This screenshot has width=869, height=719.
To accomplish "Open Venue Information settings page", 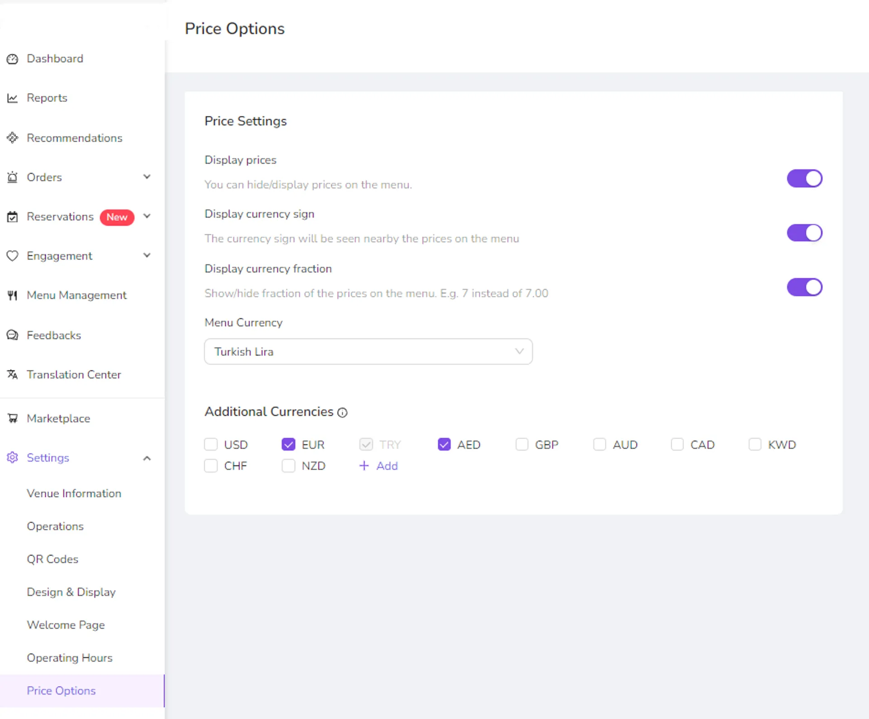I will tap(74, 493).
